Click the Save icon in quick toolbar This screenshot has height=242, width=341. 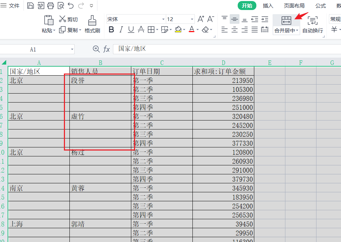click(x=30, y=6)
